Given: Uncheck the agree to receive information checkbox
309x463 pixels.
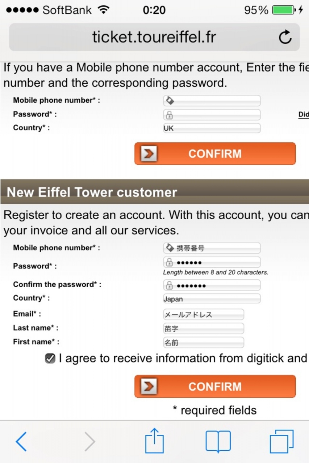Looking at the screenshot, I should coord(50,358).
